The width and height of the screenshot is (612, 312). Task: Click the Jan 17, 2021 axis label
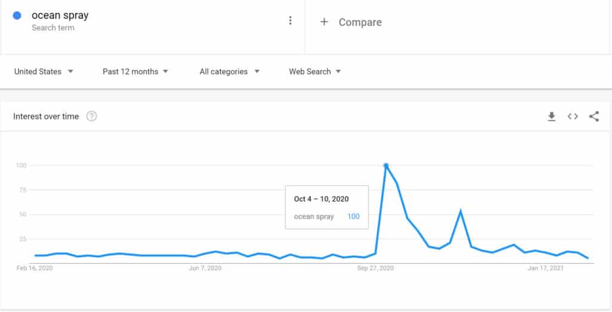pyautogui.click(x=546, y=268)
